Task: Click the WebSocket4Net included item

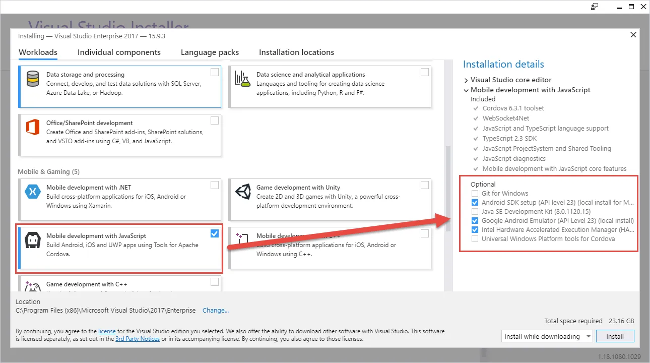Action: 506,118
